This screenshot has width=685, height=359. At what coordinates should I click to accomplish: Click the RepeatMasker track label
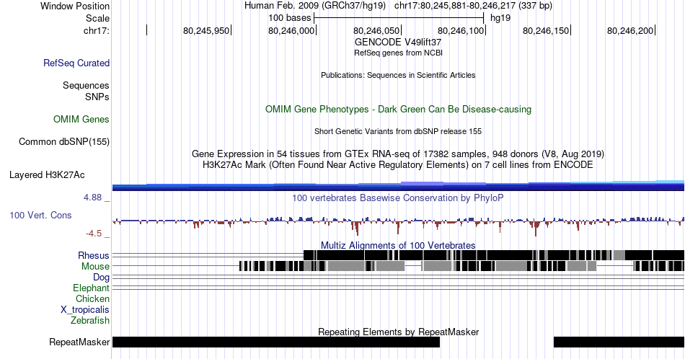coord(79,342)
